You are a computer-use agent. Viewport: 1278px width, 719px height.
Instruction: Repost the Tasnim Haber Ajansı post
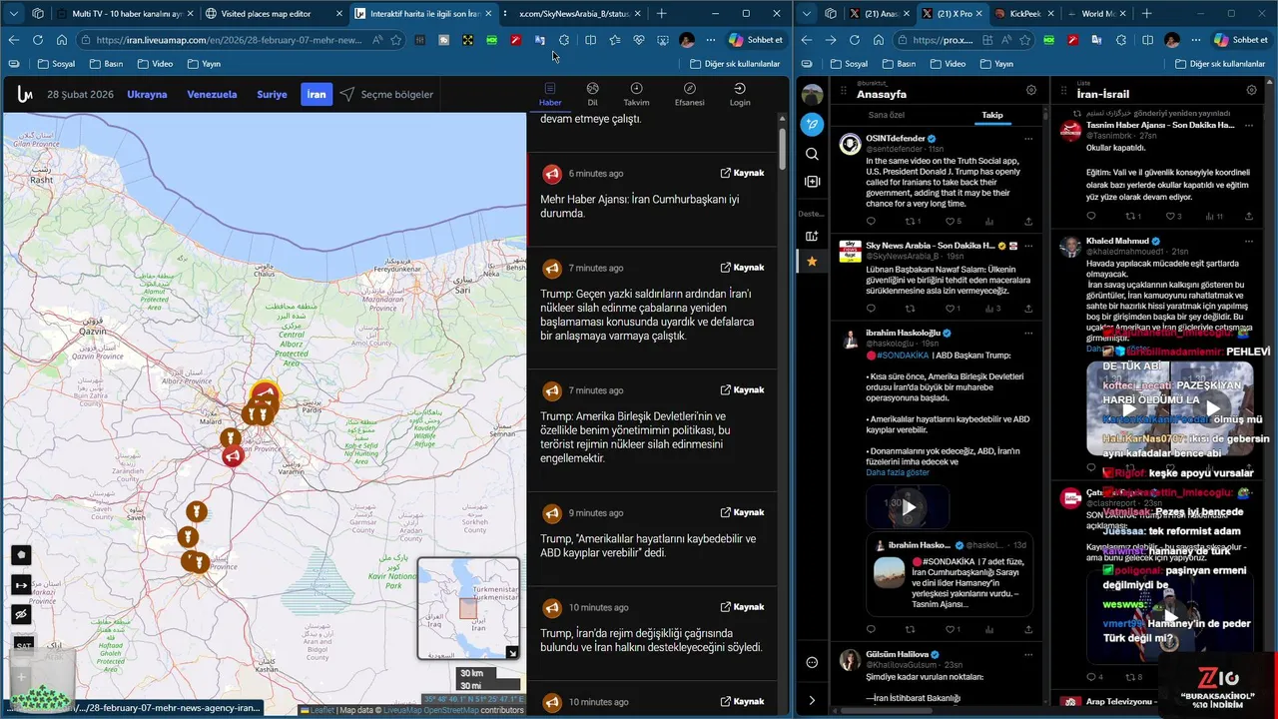[1131, 216]
